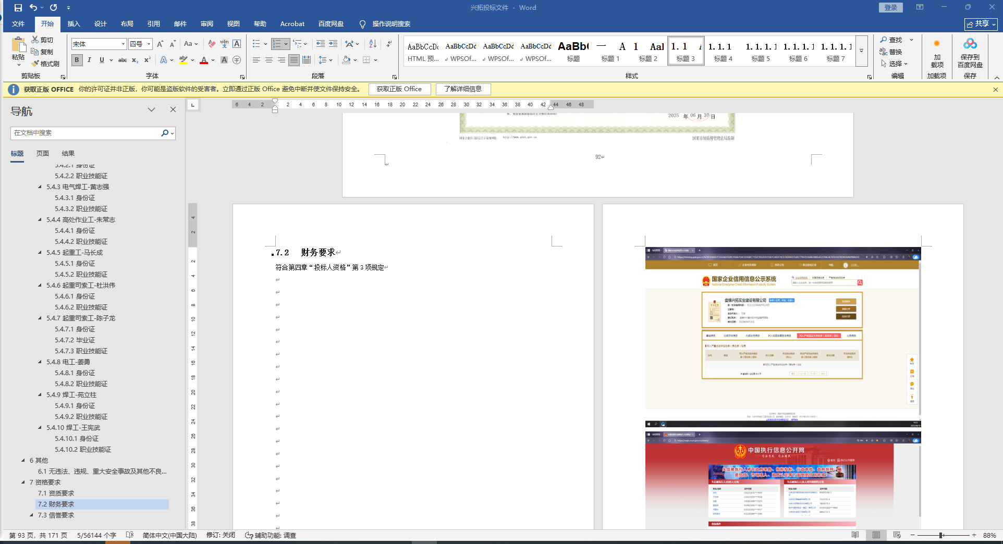Click the shading paint bucket icon

pos(346,60)
